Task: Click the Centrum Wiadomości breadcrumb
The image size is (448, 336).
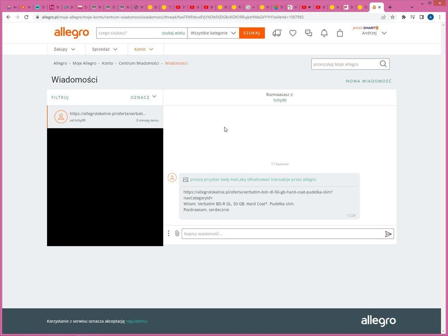Action: tap(139, 63)
